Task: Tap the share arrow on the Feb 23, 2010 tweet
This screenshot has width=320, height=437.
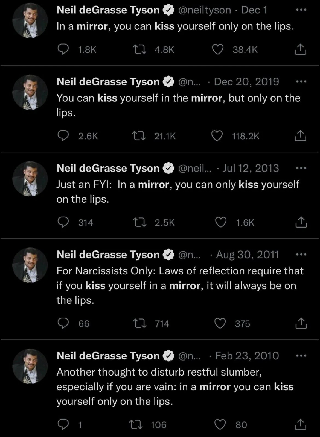Action: pos(301,425)
